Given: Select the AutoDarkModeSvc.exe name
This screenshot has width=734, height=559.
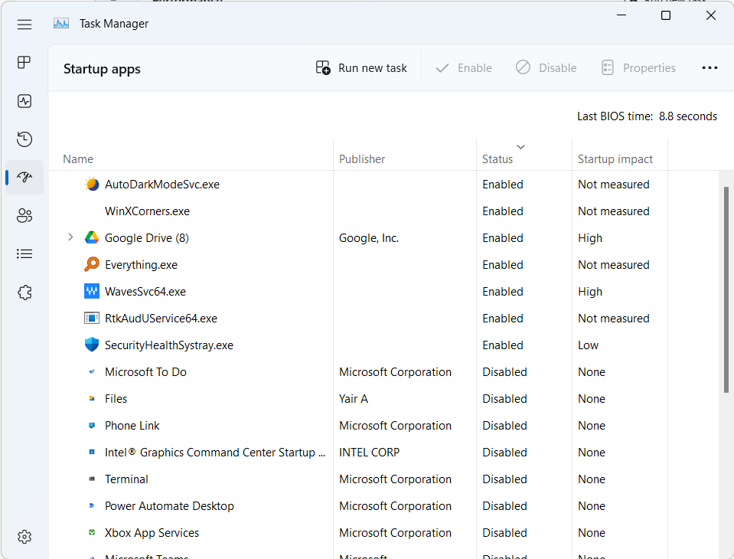Looking at the screenshot, I should pos(162,185).
